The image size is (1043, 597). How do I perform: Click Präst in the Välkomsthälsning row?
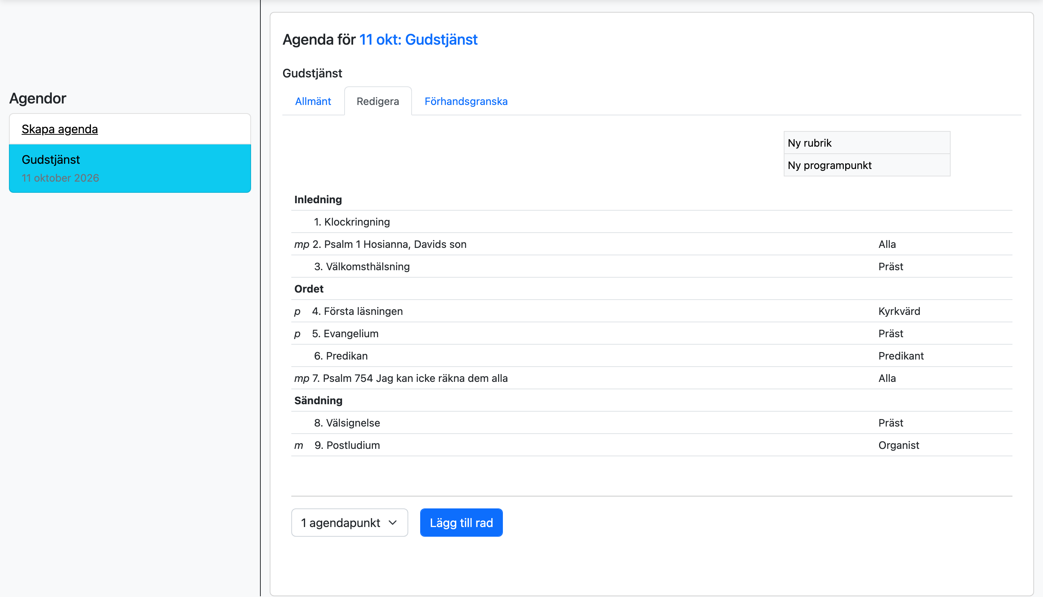890,266
